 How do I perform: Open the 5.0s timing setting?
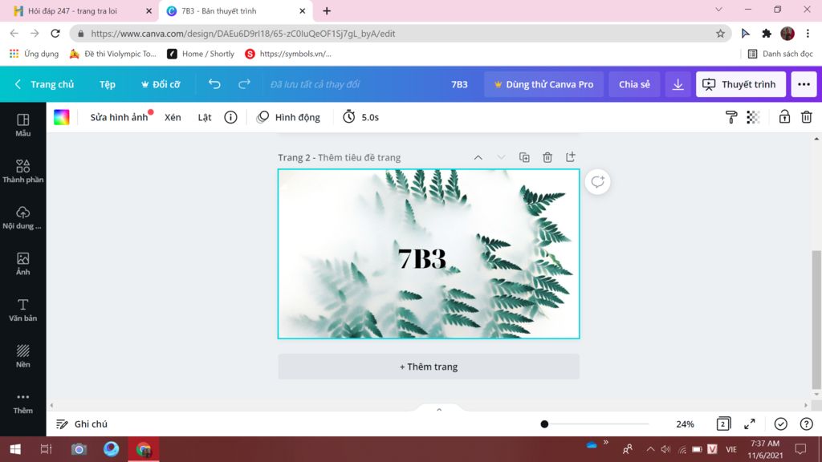tap(360, 117)
